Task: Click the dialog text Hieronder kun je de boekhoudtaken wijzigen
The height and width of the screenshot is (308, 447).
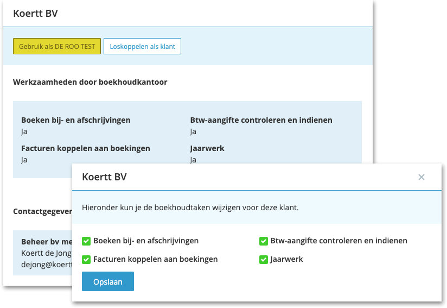Action: tap(190, 208)
